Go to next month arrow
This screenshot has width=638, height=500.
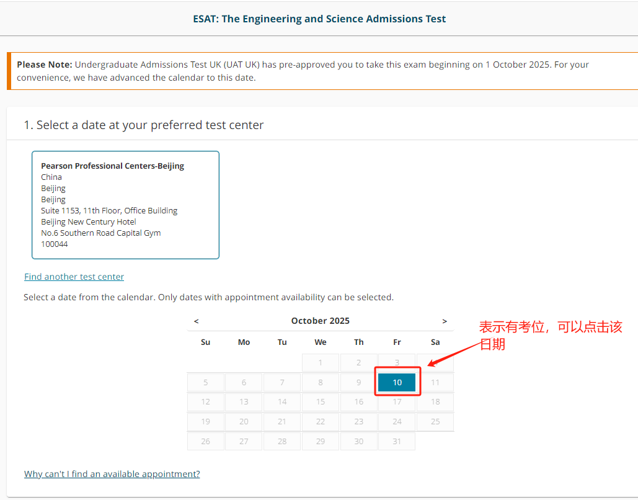click(444, 321)
